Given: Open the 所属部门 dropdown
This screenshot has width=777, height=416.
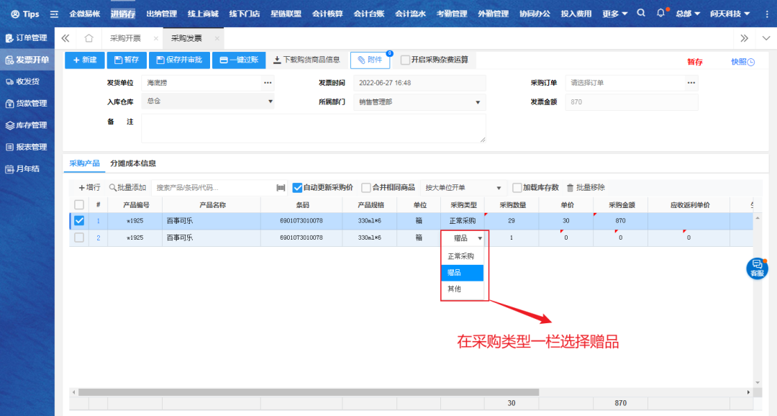Looking at the screenshot, I should point(478,102).
